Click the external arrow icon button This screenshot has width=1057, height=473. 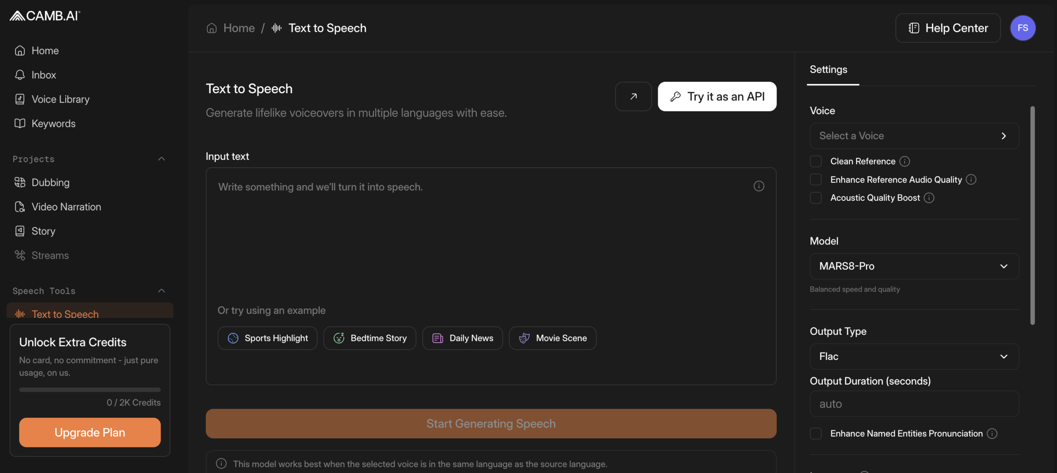(633, 96)
